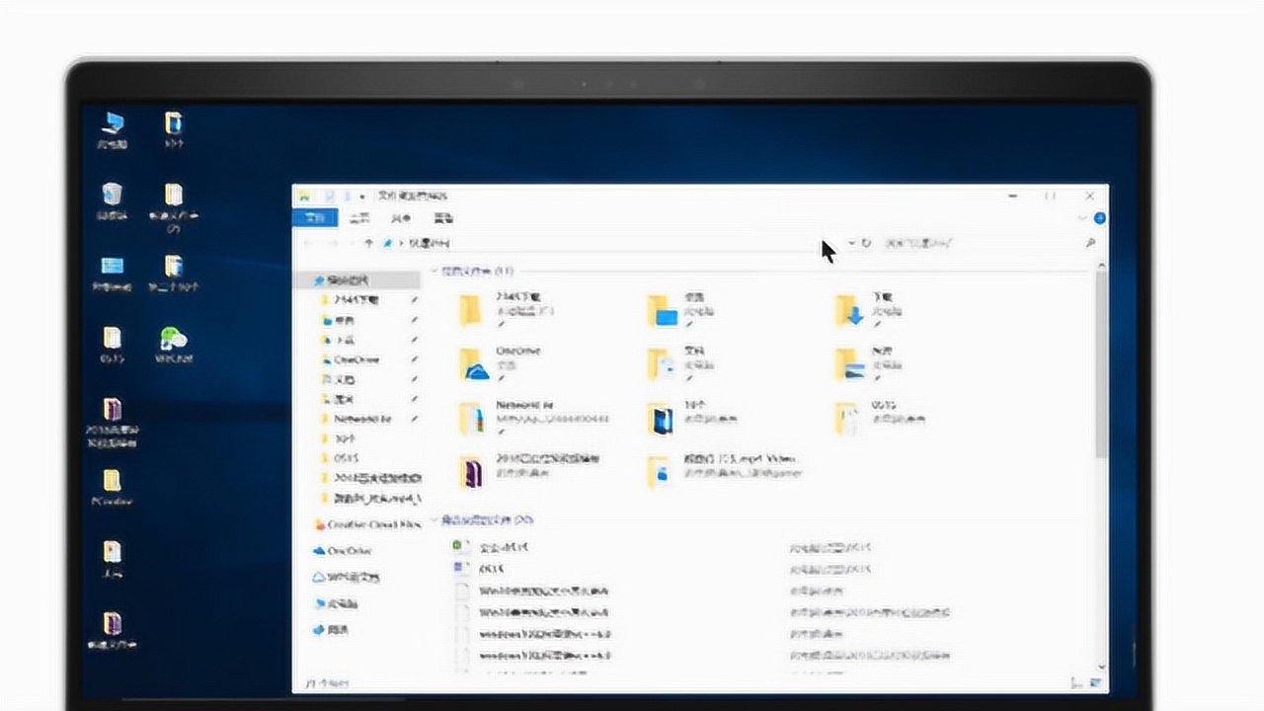Click the scrollbar down arrow

(x=1102, y=668)
